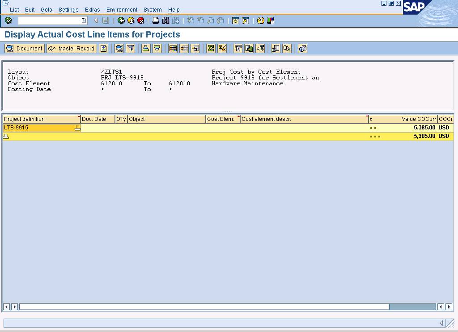Open the Environment menu
This screenshot has height=332, width=458.
tap(122, 10)
